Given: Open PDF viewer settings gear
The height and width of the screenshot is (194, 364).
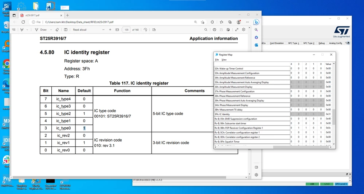Looking at the screenshot, I should tap(243, 30).
